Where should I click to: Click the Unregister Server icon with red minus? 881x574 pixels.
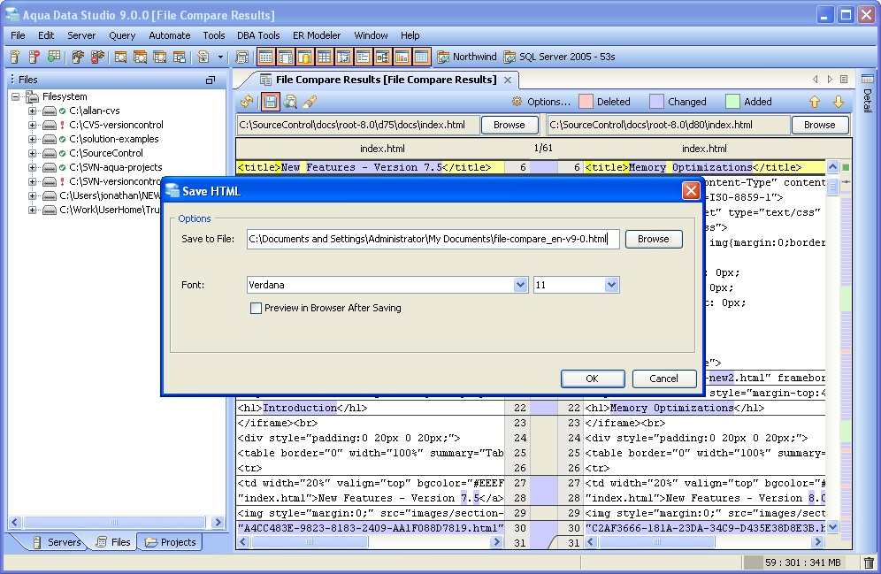point(34,57)
